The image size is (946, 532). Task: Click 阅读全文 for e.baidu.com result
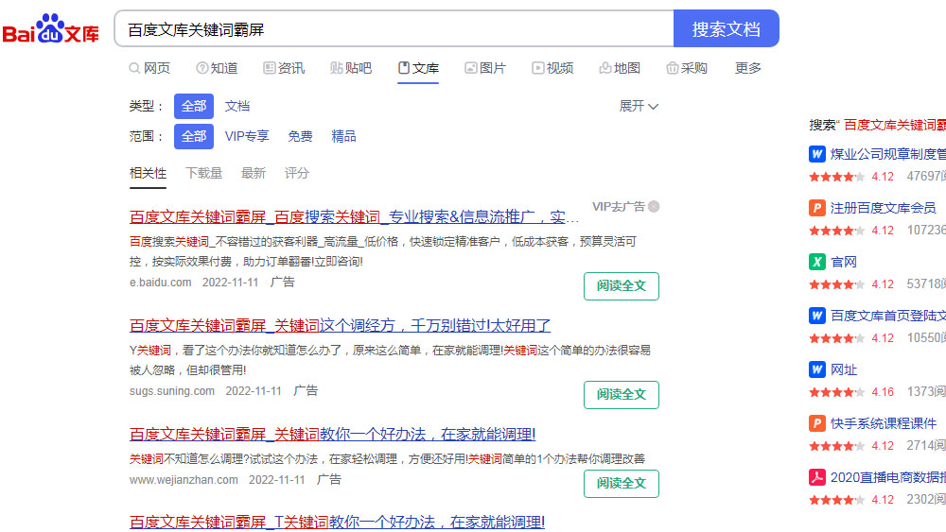[622, 286]
